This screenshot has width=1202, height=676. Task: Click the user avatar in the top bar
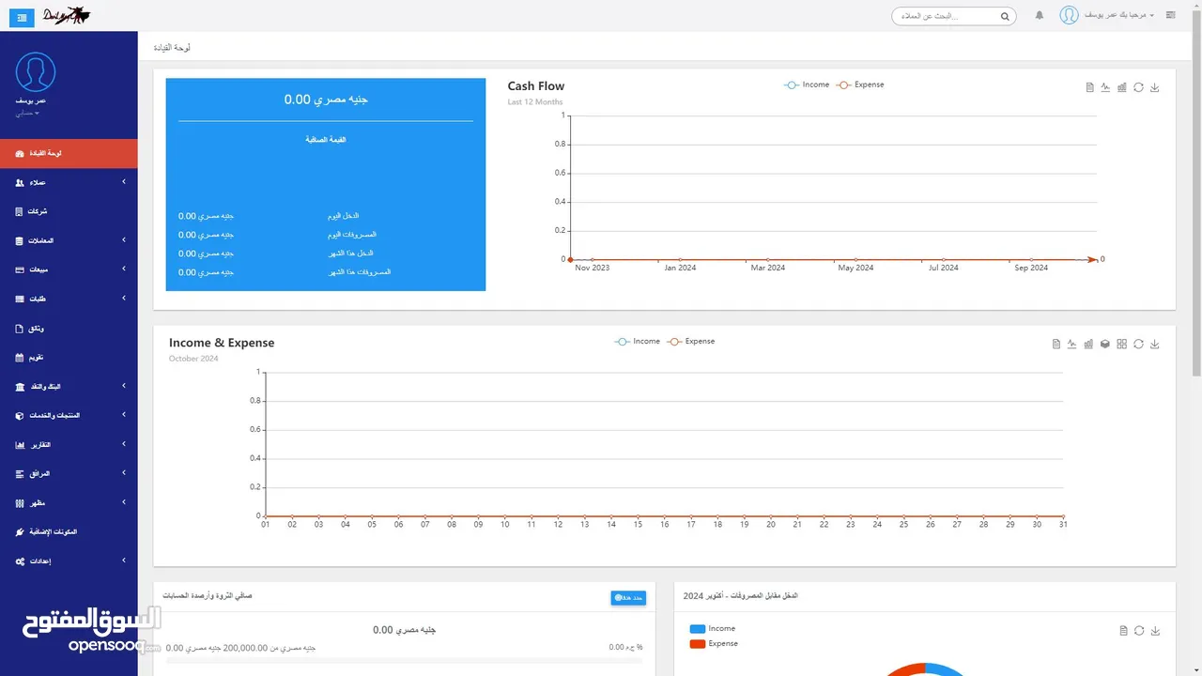click(x=1069, y=16)
